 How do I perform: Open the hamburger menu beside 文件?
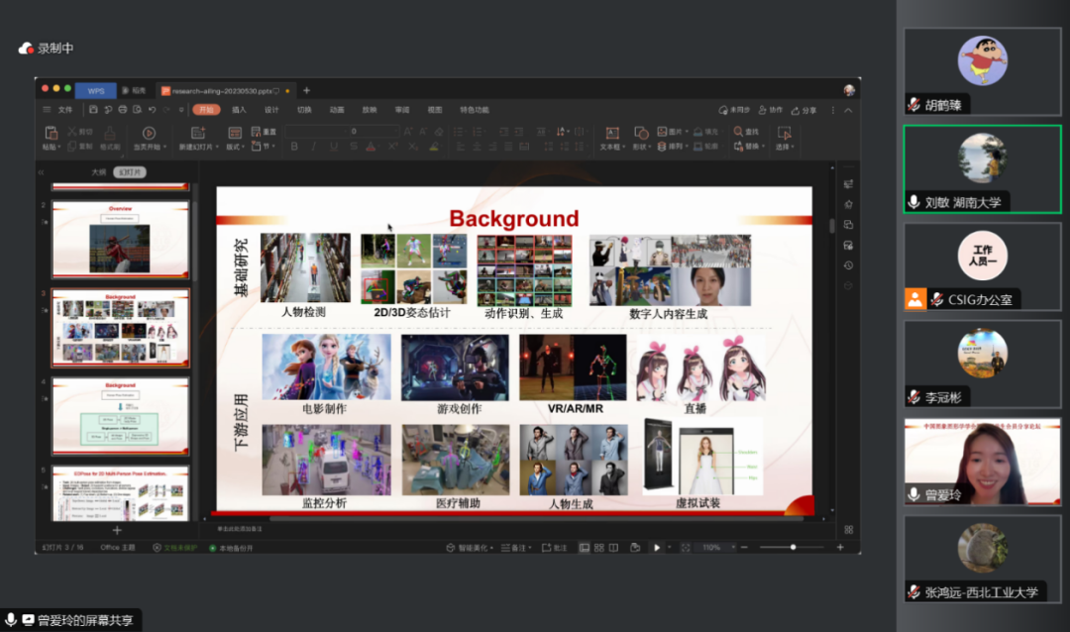tap(47, 110)
